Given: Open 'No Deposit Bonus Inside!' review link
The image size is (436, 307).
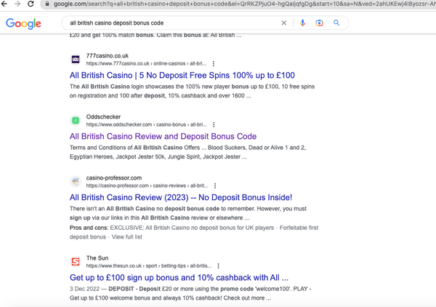Looking at the screenshot, I should pyautogui.click(x=180, y=197).
